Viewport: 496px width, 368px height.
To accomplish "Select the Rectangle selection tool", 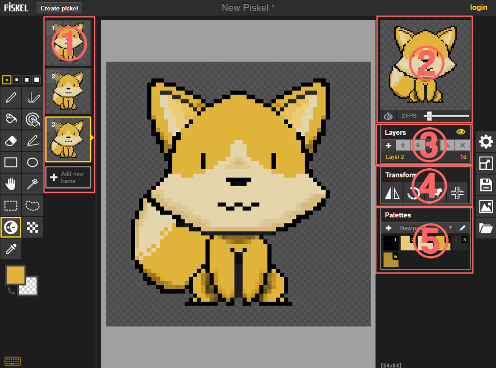I will tap(11, 206).
